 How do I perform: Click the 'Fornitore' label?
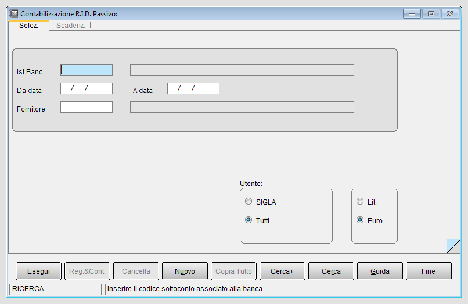31,109
